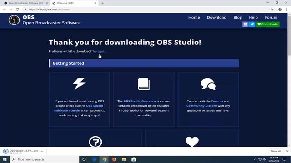Click the browser back arrow
The image size is (291, 163).
point(4,10)
